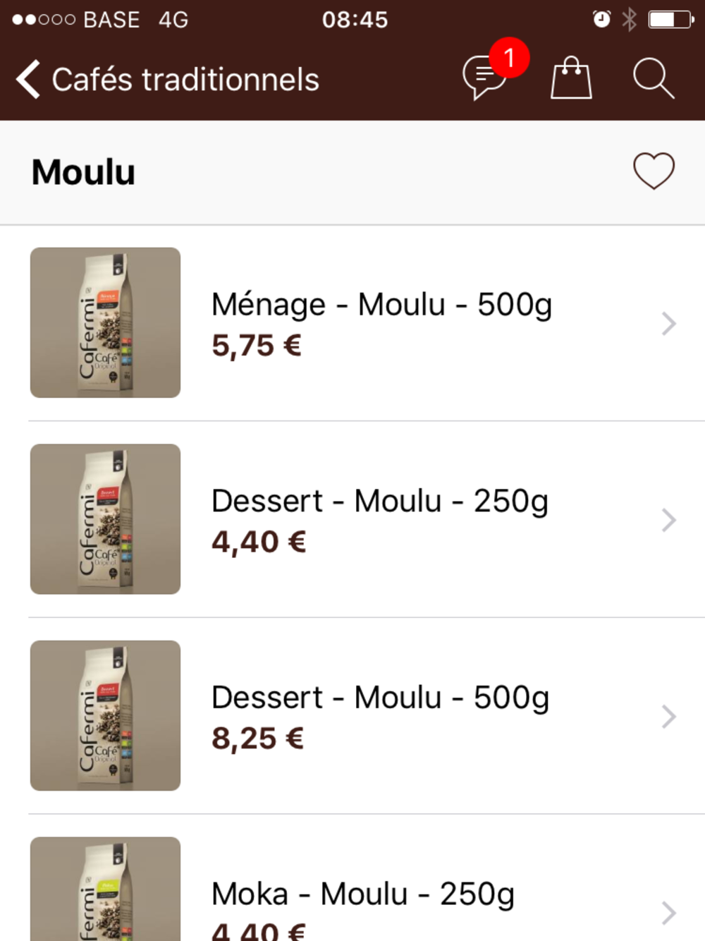Screen dimensions: 705x941
Task: Expand Dessert - Moulu - 250g chevron
Action: click(x=668, y=521)
